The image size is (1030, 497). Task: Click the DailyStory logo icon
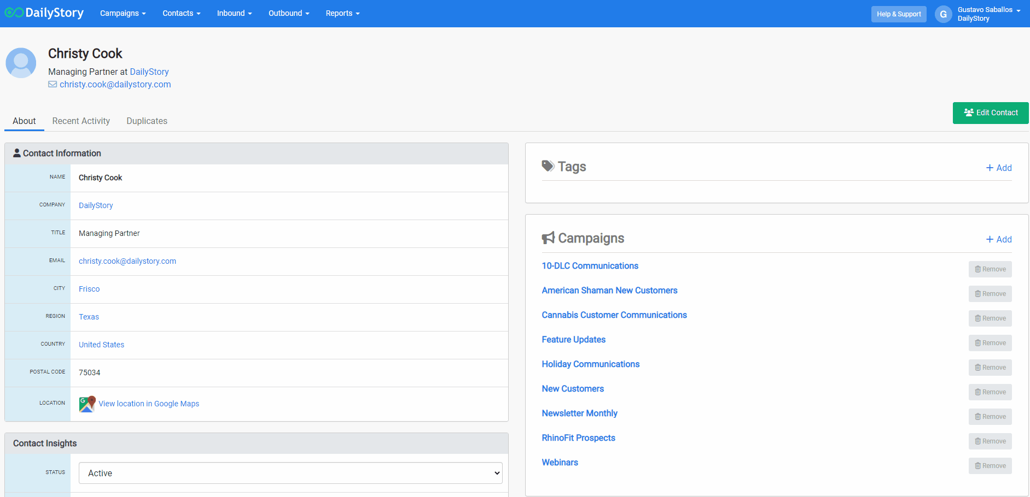(x=14, y=13)
